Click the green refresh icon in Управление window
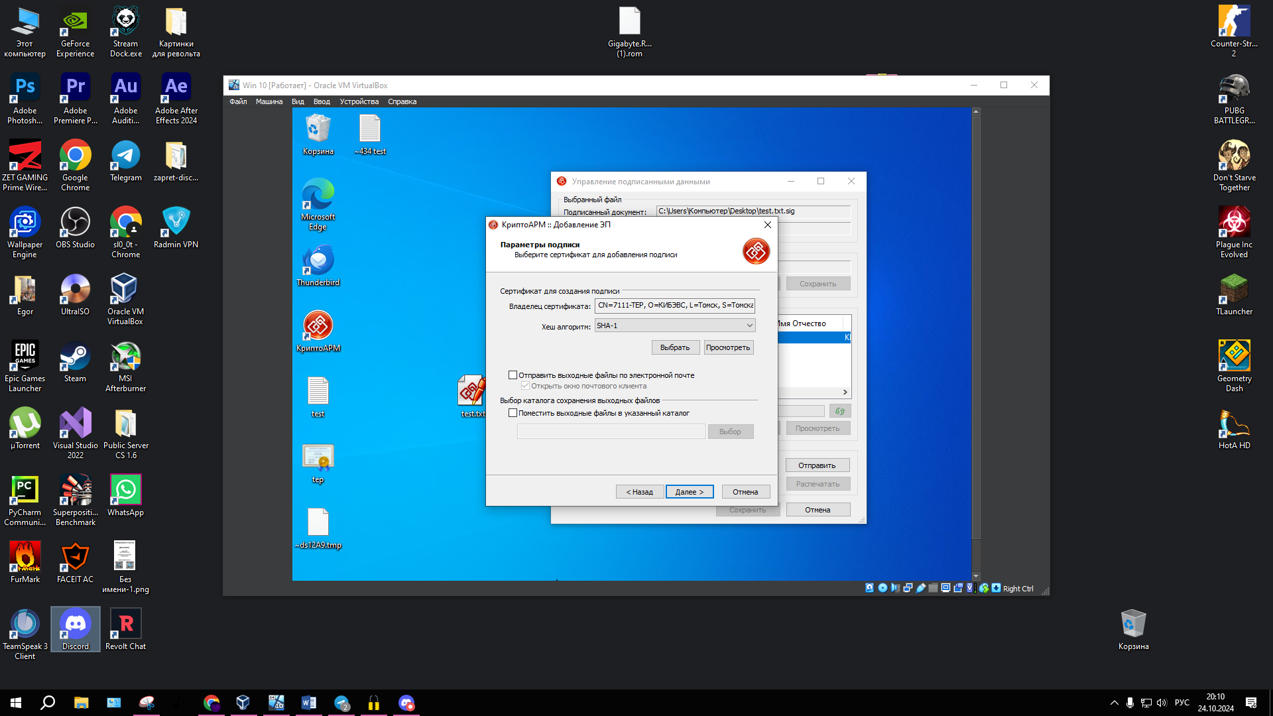 840,411
